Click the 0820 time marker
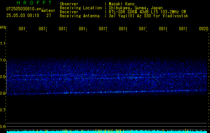 (x=204, y=29)
